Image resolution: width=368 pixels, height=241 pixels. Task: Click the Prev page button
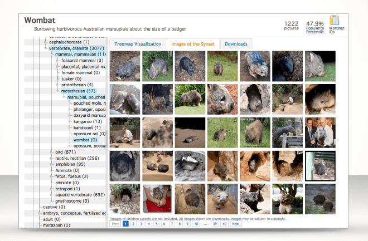tap(114, 224)
